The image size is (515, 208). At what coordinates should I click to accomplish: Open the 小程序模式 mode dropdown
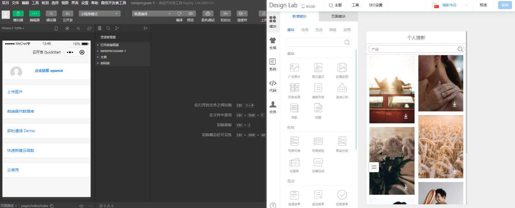point(99,13)
